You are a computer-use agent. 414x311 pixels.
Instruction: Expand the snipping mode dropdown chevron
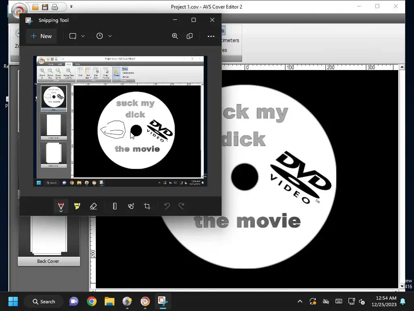83,36
